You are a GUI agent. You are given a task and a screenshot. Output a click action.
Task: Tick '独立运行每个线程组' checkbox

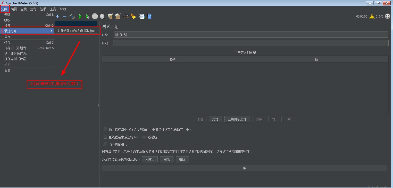pos(105,129)
